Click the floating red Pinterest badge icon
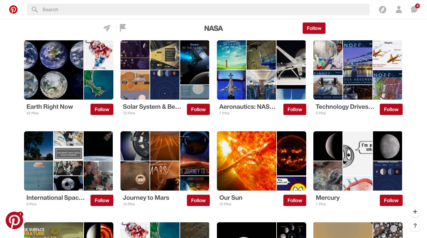 click(14, 220)
